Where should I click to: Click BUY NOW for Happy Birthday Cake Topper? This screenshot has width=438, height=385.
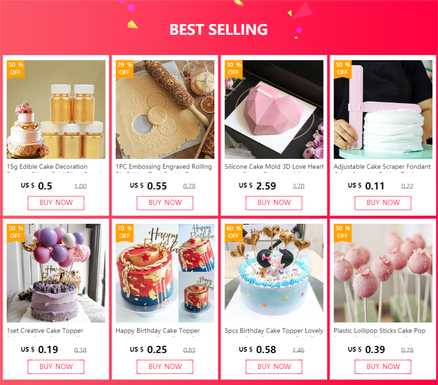[165, 367]
